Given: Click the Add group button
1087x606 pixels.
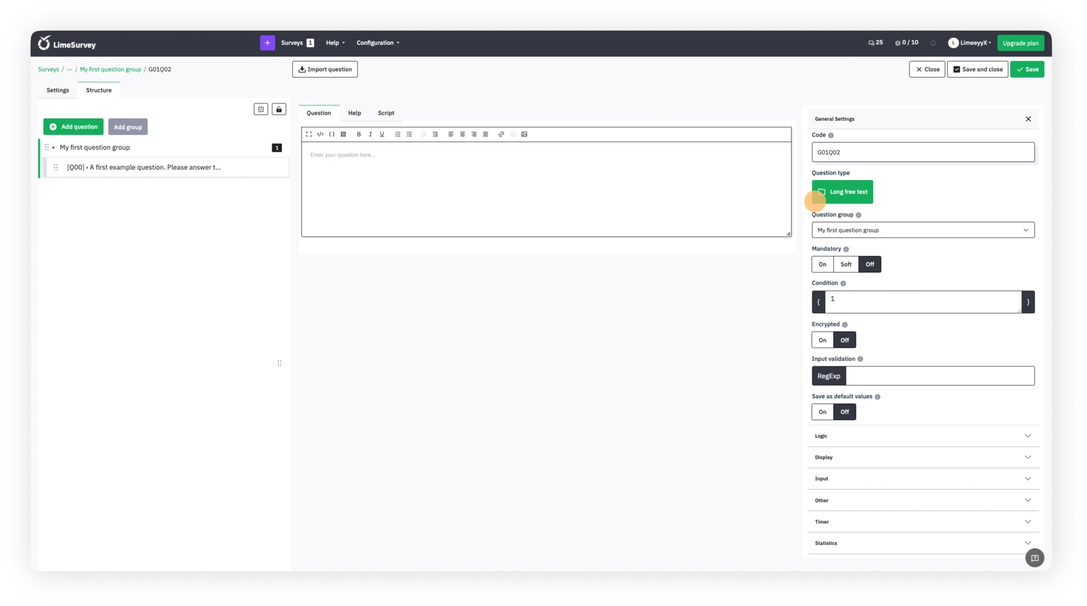Looking at the screenshot, I should (x=128, y=127).
